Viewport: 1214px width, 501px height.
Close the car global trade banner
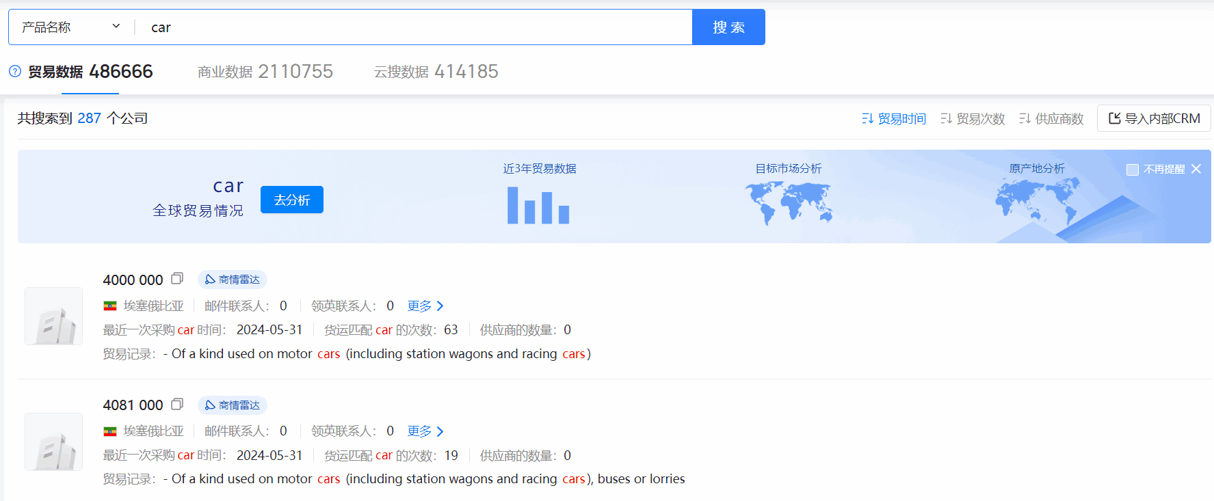(1196, 169)
